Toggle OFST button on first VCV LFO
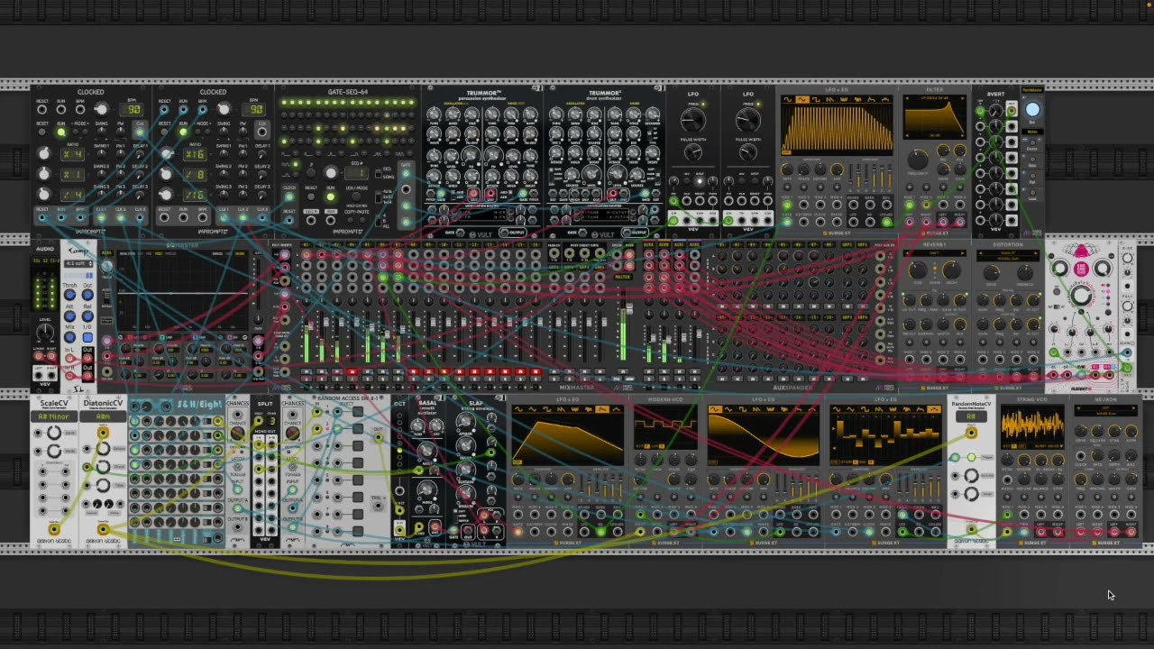Image resolution: width=1154 pixels, height=649 pixels. (x=700, y=181)
